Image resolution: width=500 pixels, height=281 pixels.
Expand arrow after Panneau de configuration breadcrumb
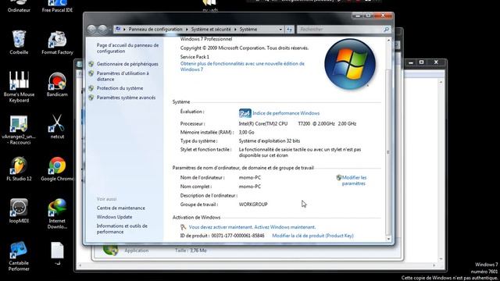click(x=187, y=30)
